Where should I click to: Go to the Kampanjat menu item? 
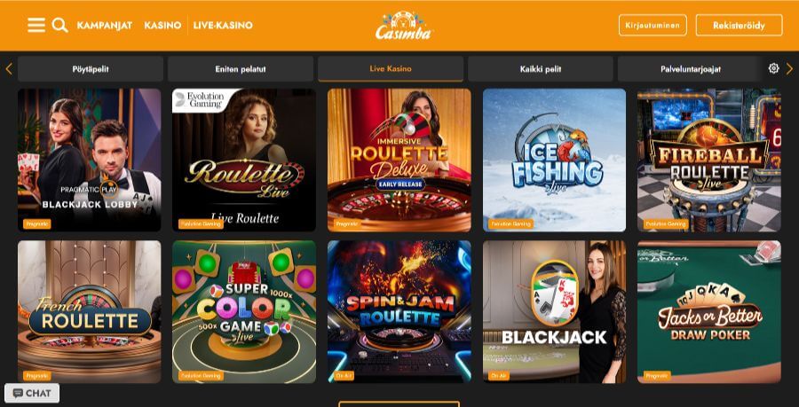pos(105,26)
